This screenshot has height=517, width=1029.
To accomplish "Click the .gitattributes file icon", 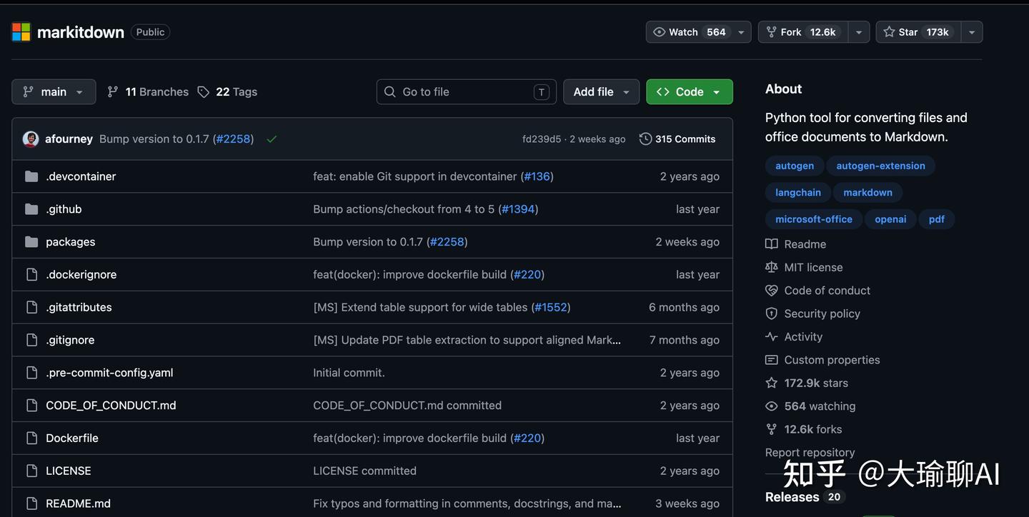I will tap(31, 307).
